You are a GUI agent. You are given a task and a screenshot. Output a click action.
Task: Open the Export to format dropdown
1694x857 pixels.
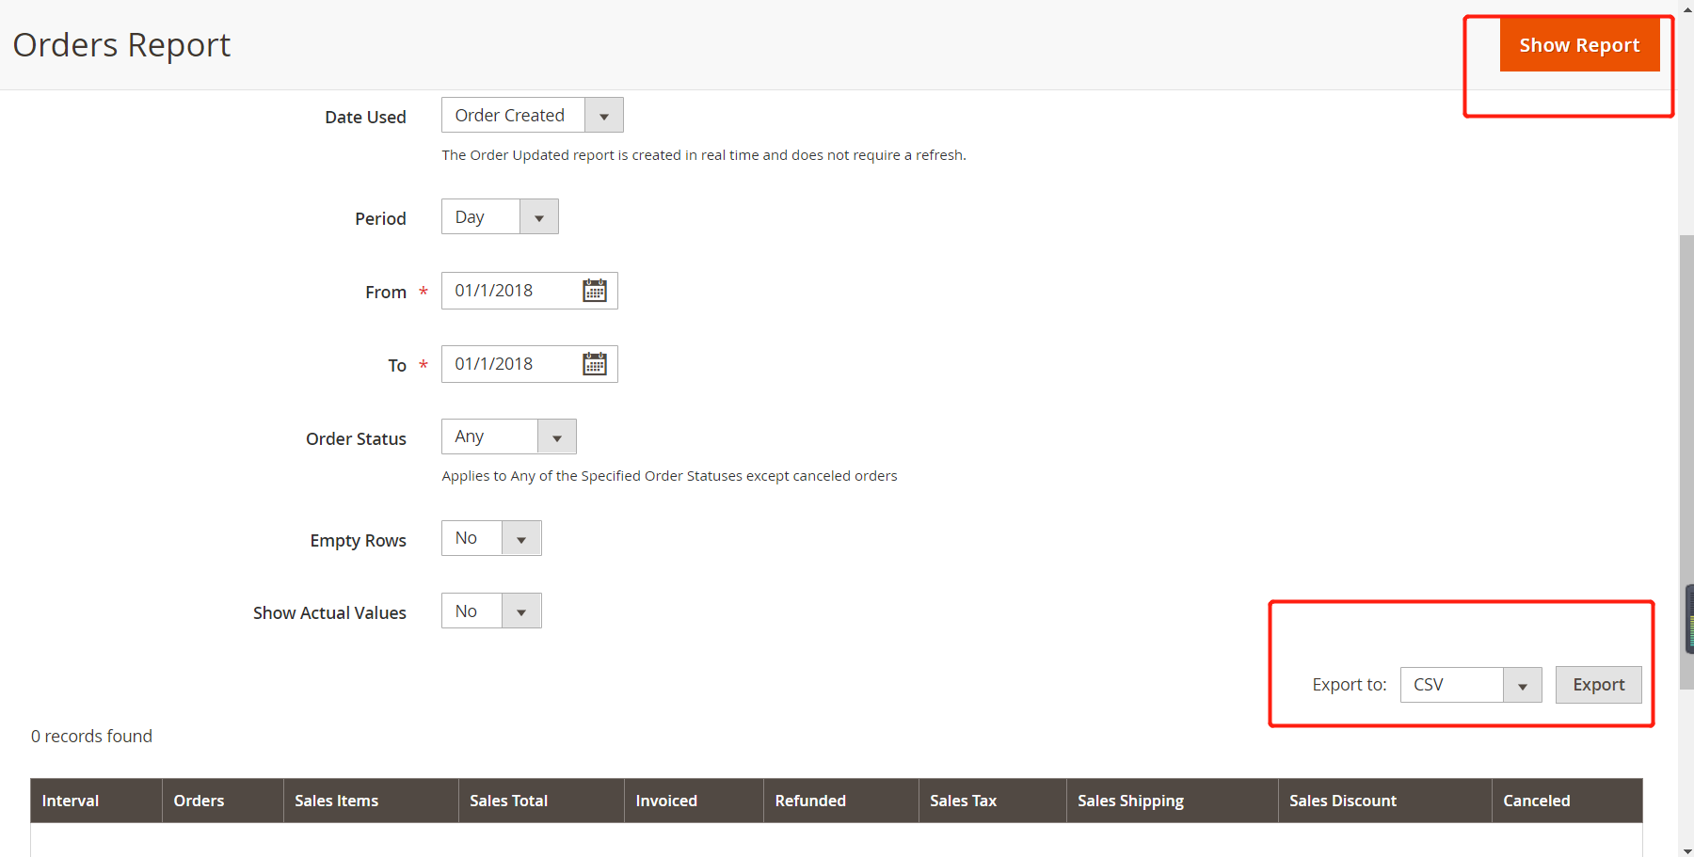pos(1523,684)
